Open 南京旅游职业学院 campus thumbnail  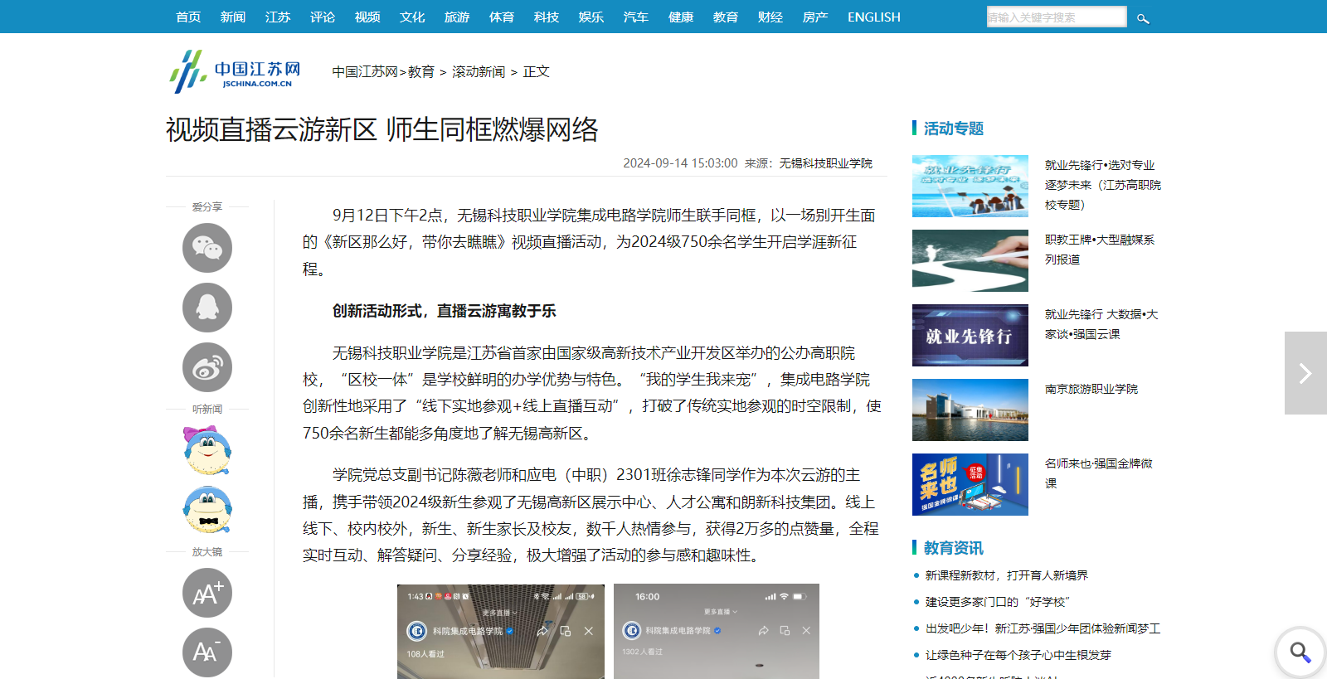click(x=970, y=410)
